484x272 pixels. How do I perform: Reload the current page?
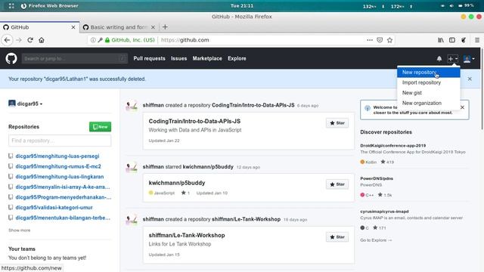pyautogui.click(x=30, y=40)
